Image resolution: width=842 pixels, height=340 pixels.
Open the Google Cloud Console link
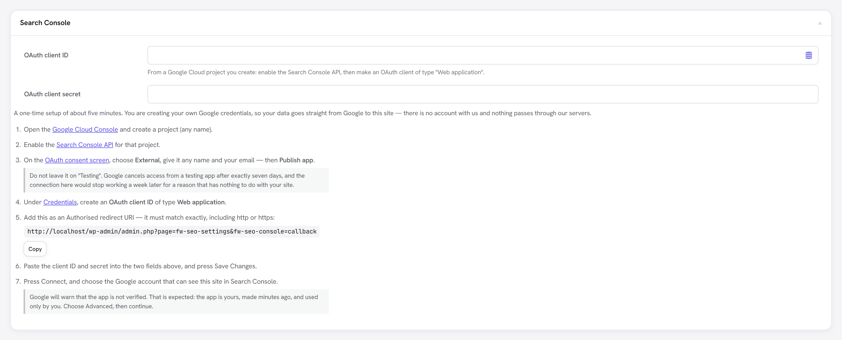[85, 130]
